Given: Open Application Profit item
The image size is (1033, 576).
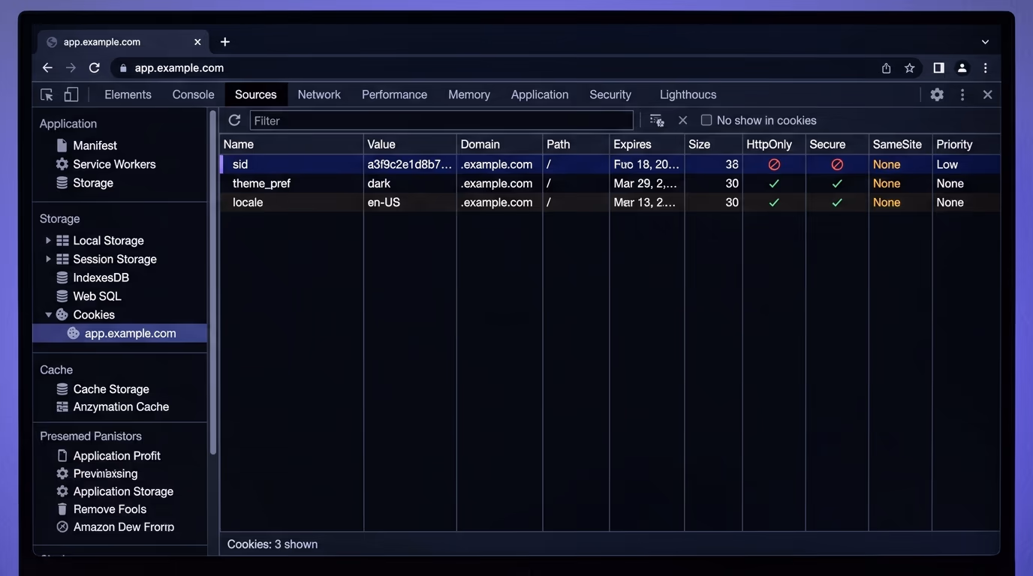Looking at the screenshot, I should (116, 456).
